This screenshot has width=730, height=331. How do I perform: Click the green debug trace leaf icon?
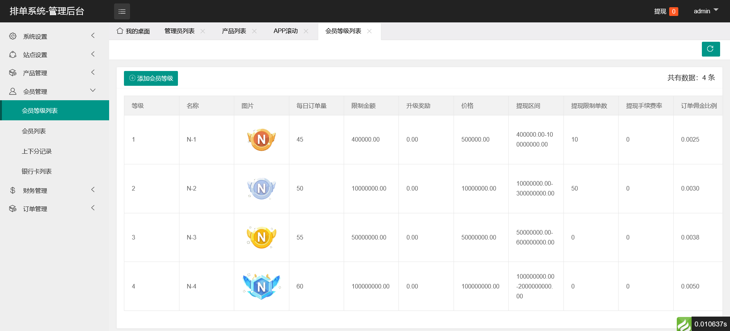(x=684, y=324)
